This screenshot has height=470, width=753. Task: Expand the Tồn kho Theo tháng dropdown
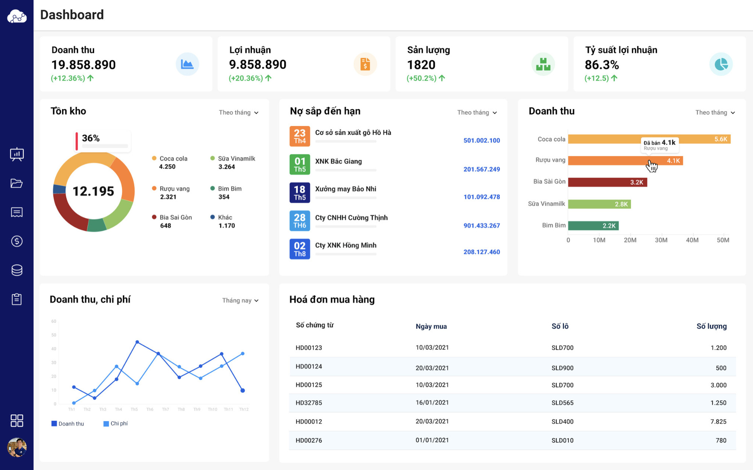click(239, 113)
